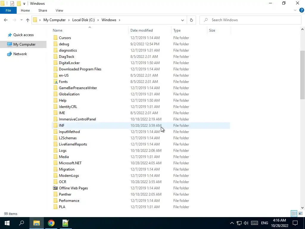
Task: Expand the ribbon with the chevron
Action: point(295,10)
